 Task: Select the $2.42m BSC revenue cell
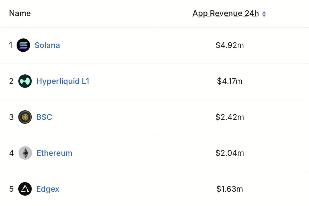click(230, 117)
